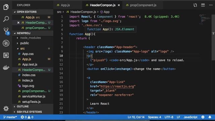Open index.css in the file tree
Viewport: 215px width, 121px height.
[33, 75]
